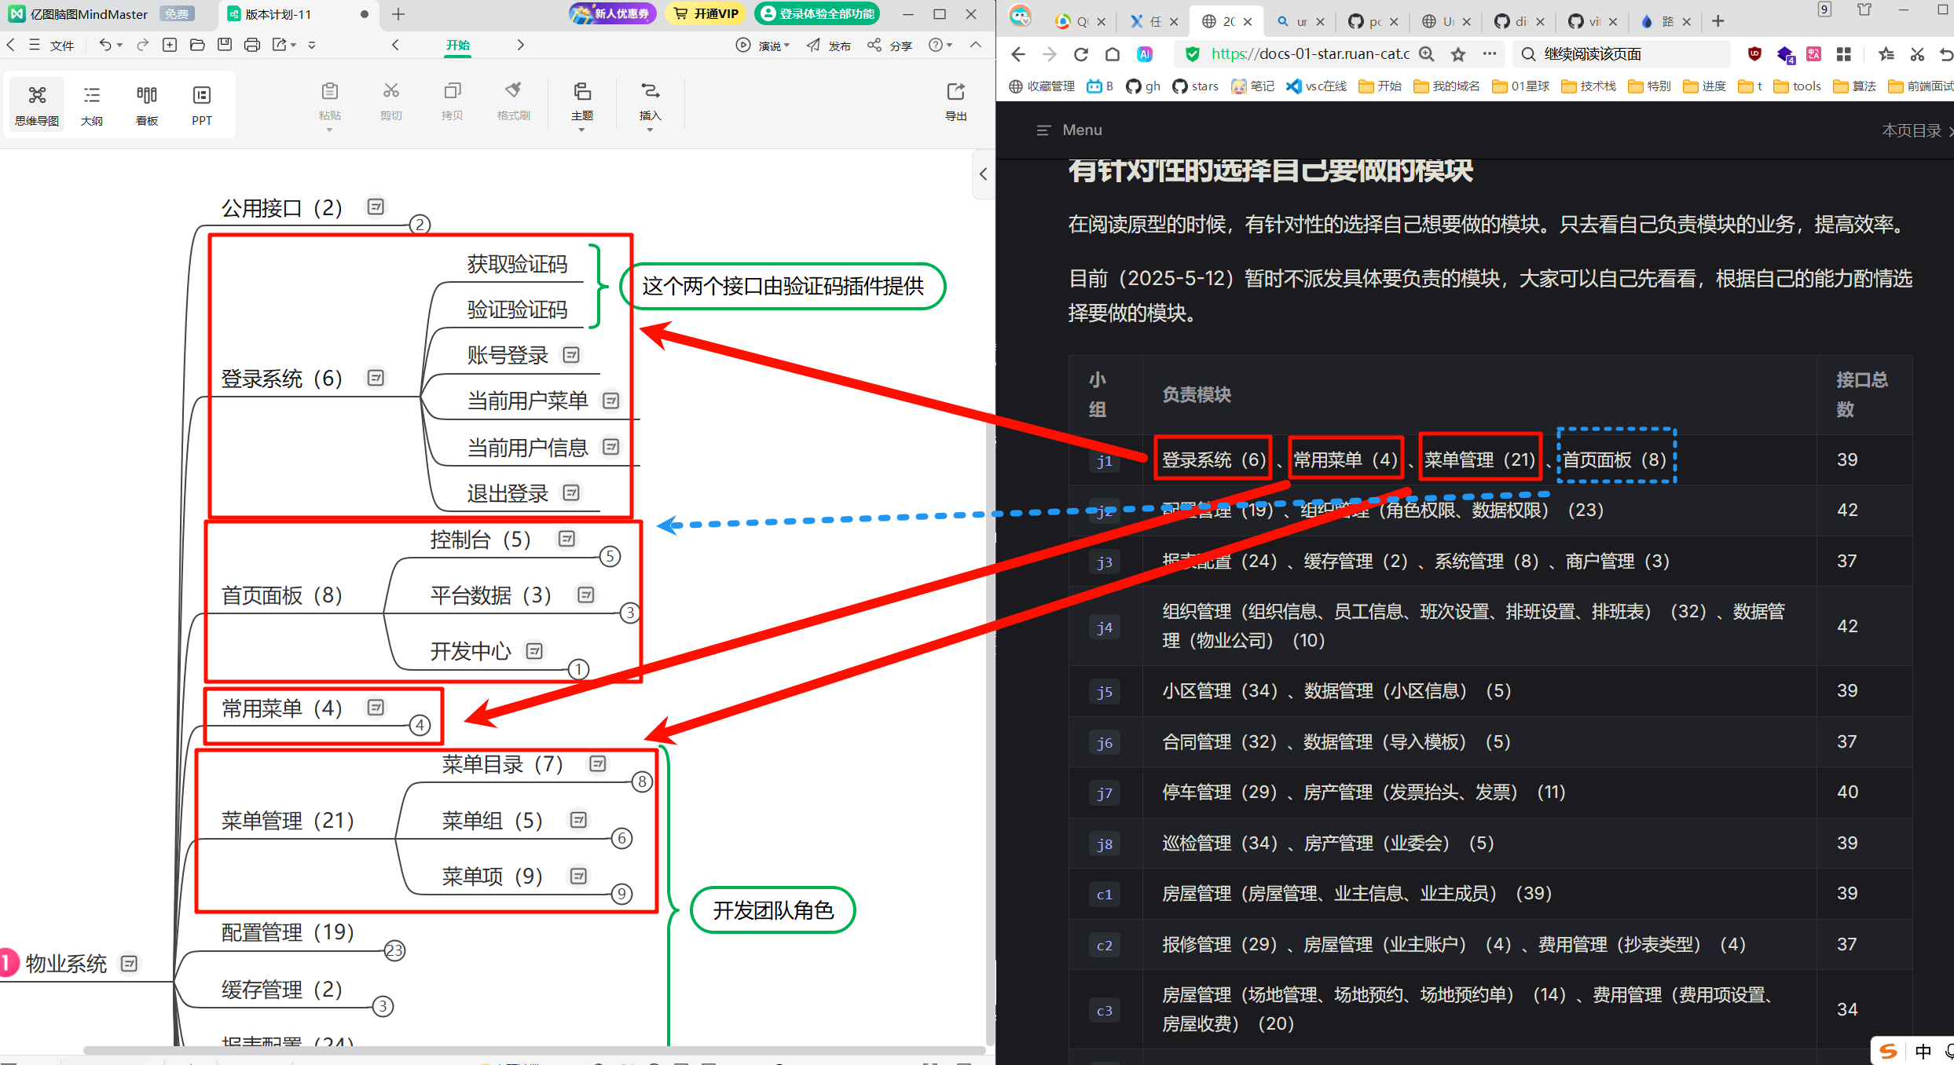Select 缓存管理 (2) mind map node
This screenshot has width=1954, height=1065.
click(281, 989)
